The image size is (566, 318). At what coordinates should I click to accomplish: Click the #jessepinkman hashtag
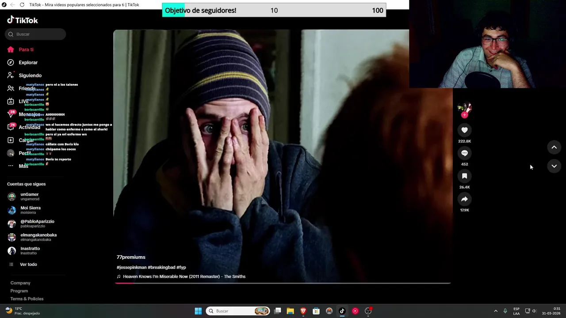pos(131,267)
